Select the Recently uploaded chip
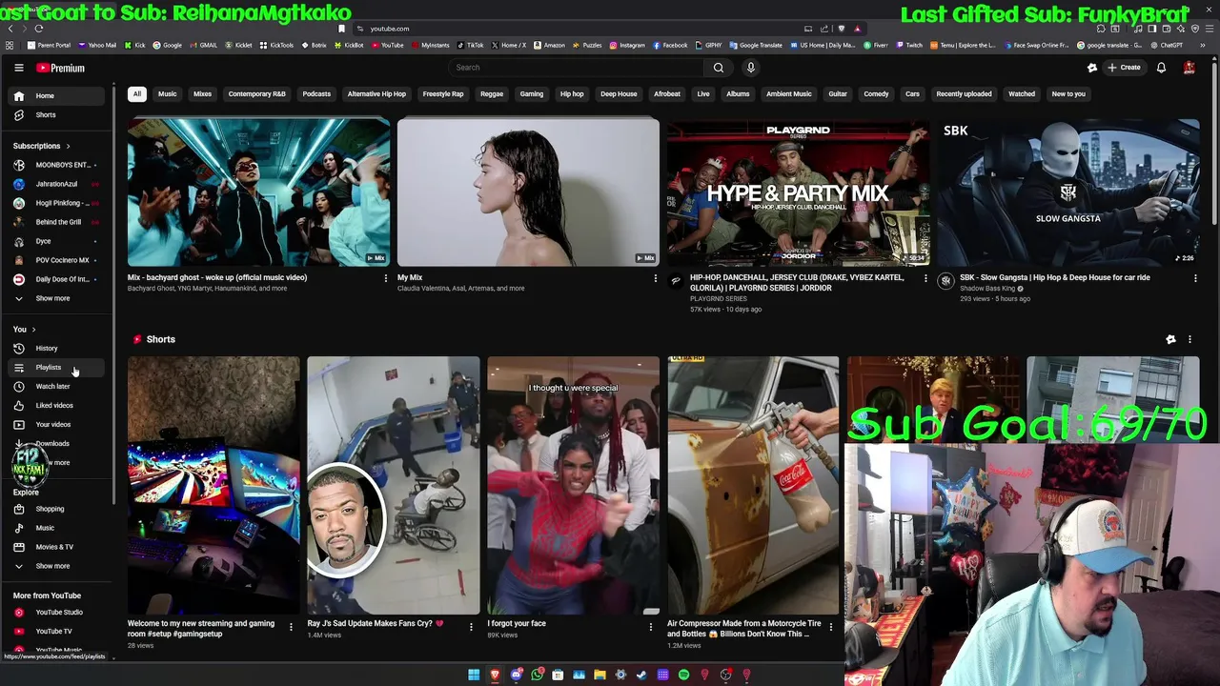The image size is (1220, 686). (964, 93)
